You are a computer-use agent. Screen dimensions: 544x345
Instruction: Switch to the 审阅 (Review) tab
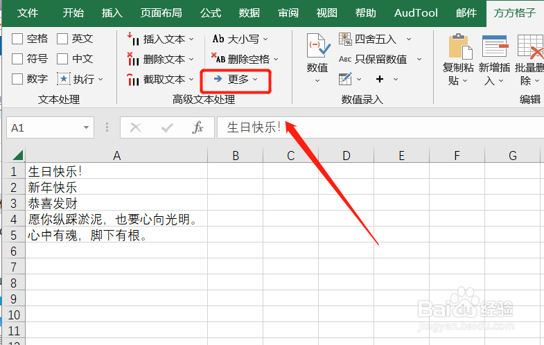click(288, 13)
